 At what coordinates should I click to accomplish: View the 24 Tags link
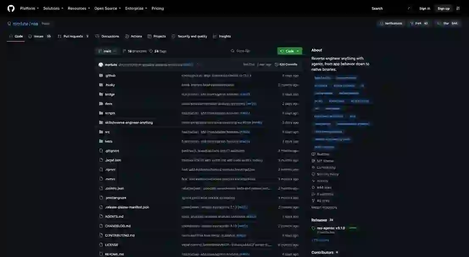pyautogui.click(x=158, y=51)
